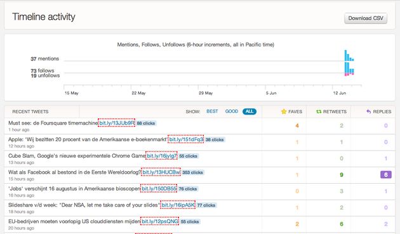Screen dimensions: 400x234
Task: Click the 'Timeline activity' heading
Action: [x=44, y=17]
